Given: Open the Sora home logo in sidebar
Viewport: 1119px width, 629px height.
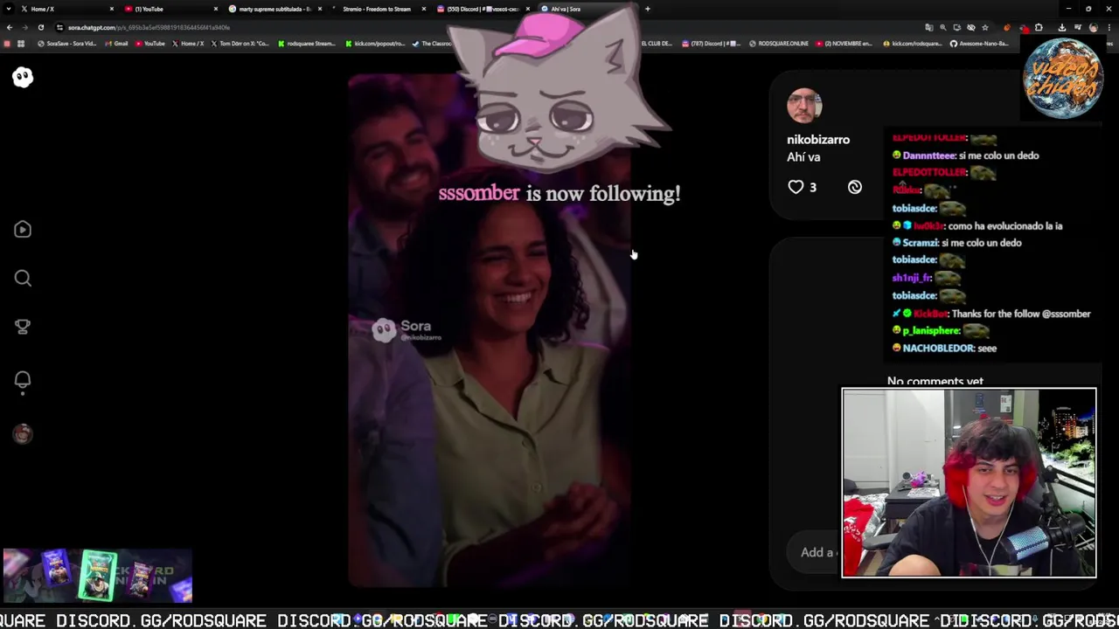Looking at the screenshot, I should (x=23, y=78).
